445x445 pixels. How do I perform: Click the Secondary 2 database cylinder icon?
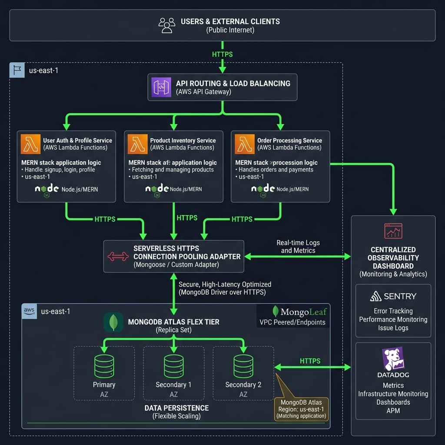click(243, 366)
